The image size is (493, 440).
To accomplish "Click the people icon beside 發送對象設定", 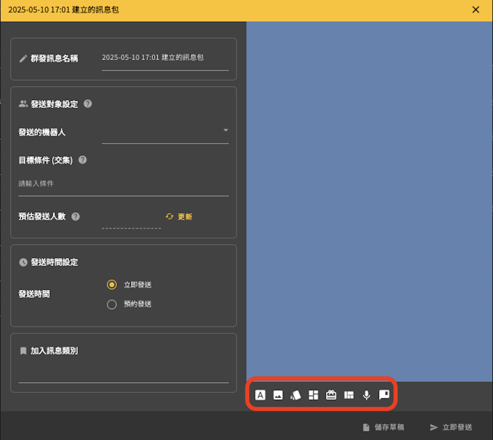I will pyautogui.click(x=23, y=104).
